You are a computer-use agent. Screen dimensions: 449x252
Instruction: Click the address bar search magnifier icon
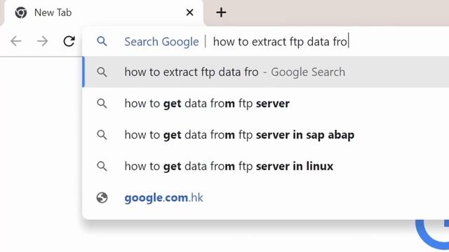tap(102, 41)
